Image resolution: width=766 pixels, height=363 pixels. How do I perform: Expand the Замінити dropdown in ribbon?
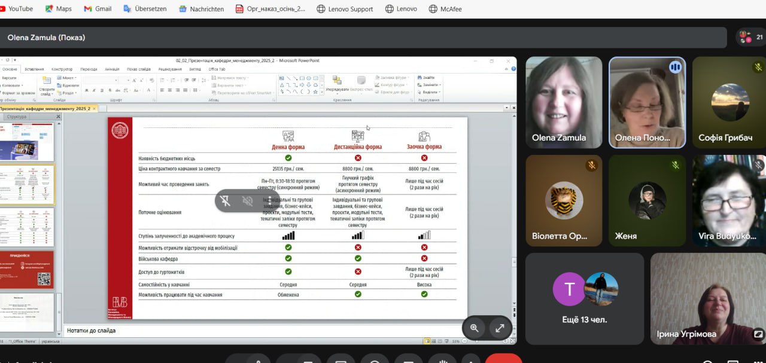[431, 85]
